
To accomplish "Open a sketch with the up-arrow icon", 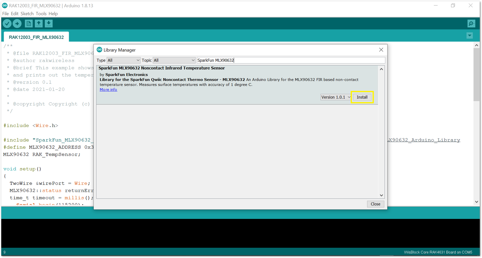I will (x=39, y=24).
